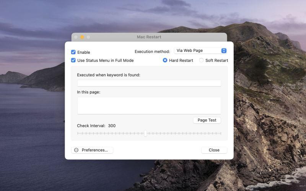Open Preferences
Image resolution: width=306 pixels, height=191 pixels.
92,150
